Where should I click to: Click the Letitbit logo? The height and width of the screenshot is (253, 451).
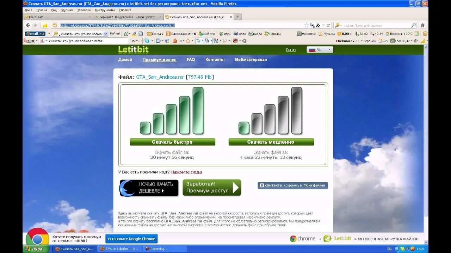pos(133,50)
